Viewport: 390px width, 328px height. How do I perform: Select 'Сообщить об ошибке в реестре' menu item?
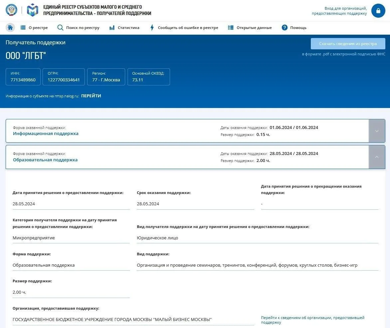coord(188,28)
